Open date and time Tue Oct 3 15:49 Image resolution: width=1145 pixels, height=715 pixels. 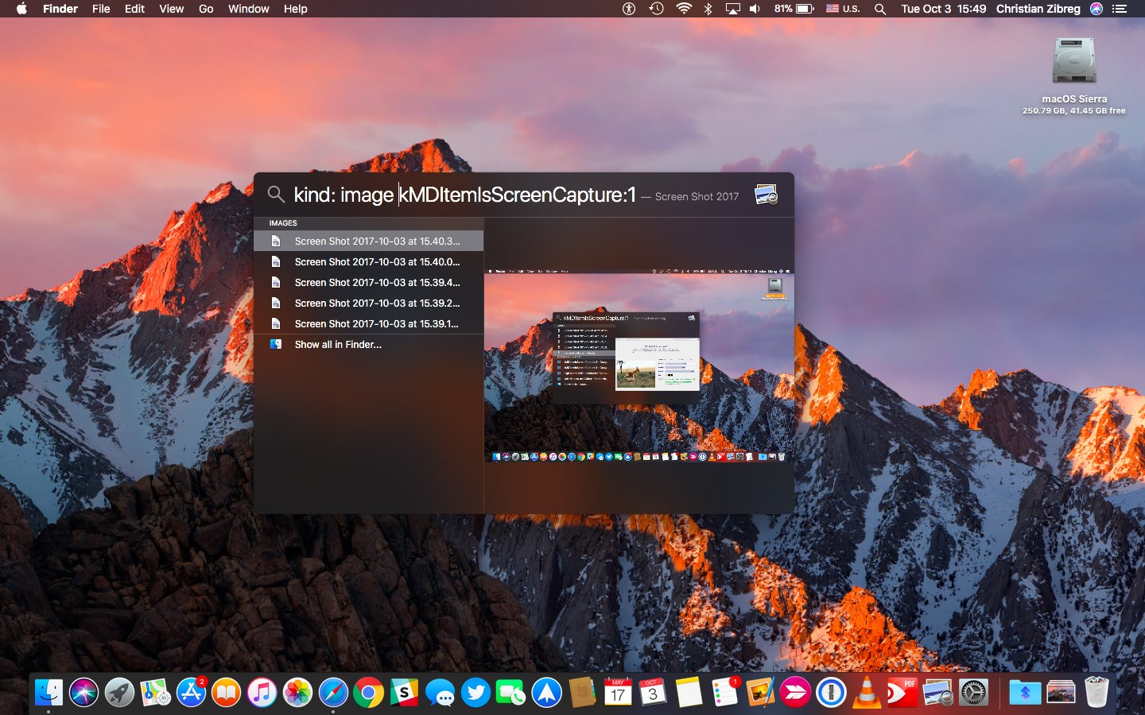tap(943, 9)
